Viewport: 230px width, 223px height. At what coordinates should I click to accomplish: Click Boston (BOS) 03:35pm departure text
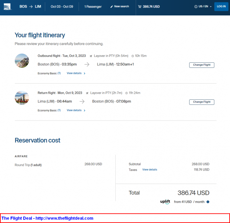coord(57,64)
